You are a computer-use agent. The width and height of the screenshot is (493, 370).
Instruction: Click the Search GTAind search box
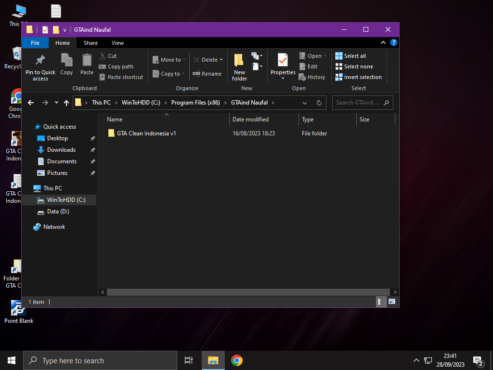click(363, 103)
